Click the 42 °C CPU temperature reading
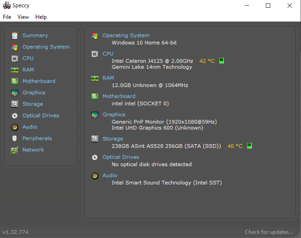Image resolution: width=301 pixels, height=238 pixels. coord(207,61)
